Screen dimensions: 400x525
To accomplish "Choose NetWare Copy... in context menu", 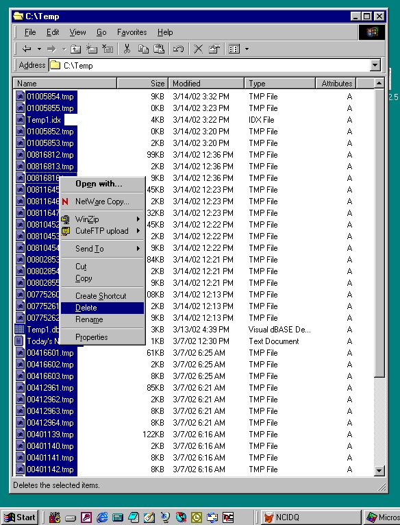I will [103, 202].
